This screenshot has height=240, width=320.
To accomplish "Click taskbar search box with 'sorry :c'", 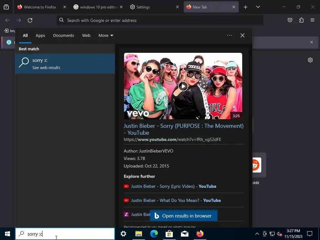I will (65, 234).
